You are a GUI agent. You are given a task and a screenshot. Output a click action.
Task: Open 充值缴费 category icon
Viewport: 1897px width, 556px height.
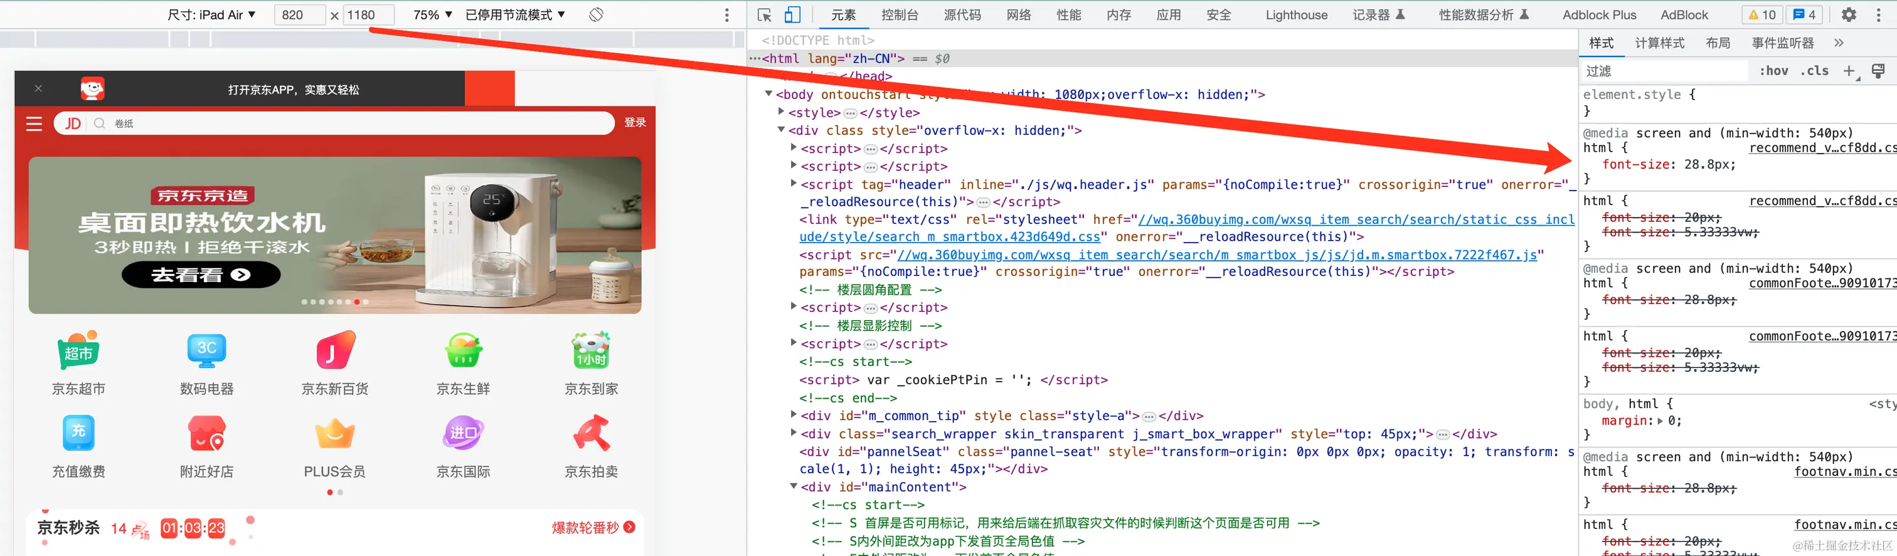point(78,433)
